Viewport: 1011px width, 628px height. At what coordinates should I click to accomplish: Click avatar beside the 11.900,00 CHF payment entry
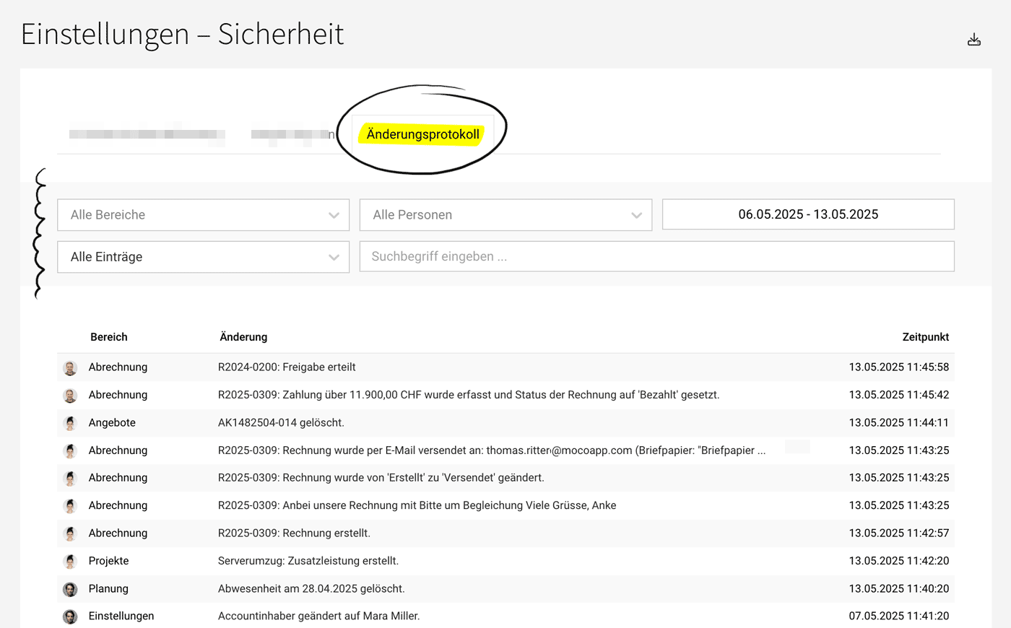70,396
